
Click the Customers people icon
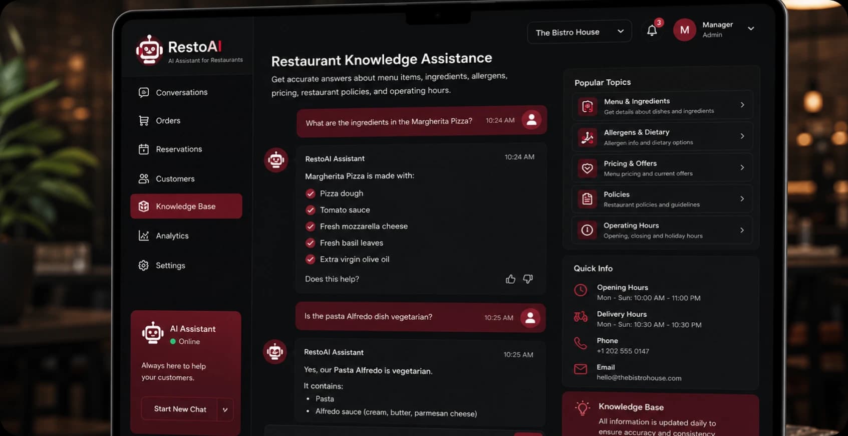pos(144,178)
